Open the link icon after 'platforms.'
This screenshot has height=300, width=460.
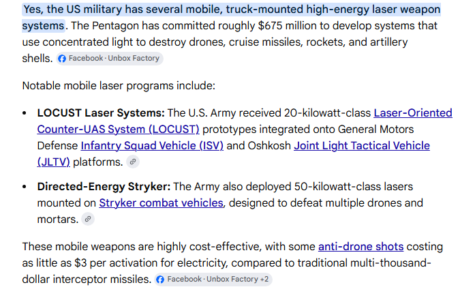click(133, 162)
